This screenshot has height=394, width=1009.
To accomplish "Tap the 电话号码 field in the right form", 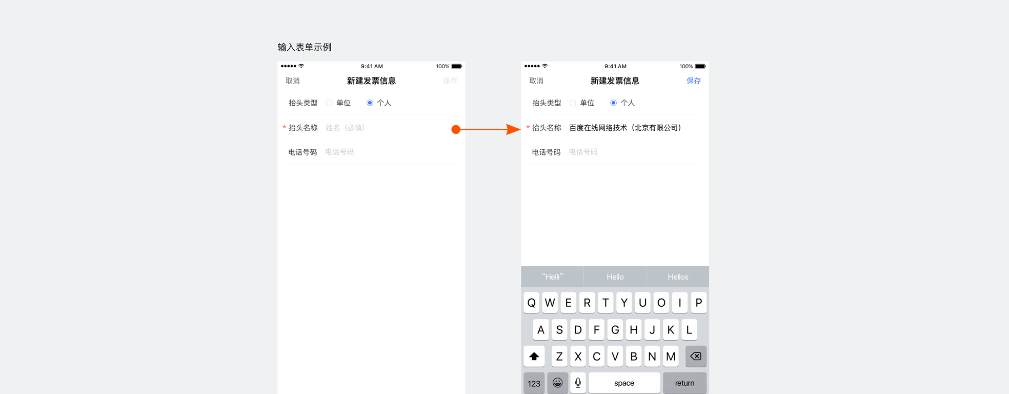I will 631,152.
